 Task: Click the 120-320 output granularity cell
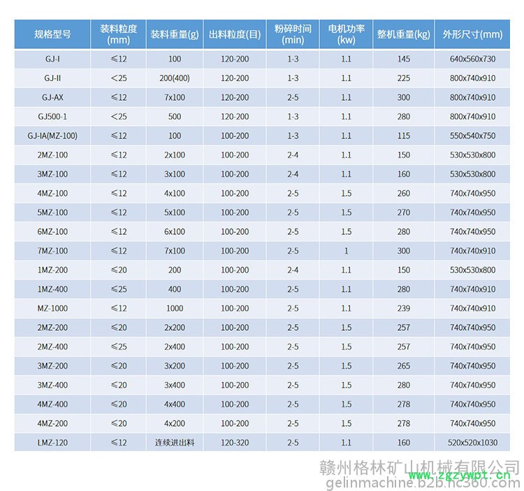(x=235, y=442)
